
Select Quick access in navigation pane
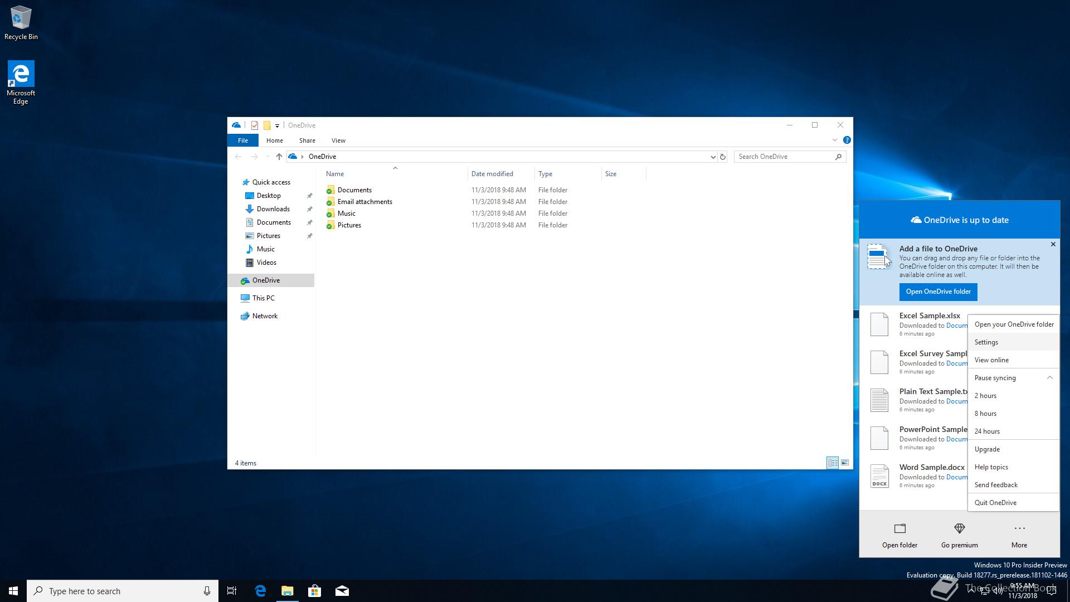coord(271,182)
